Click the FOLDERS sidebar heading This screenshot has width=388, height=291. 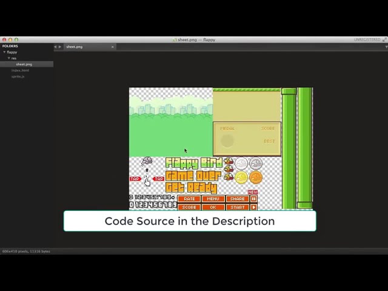point(10,46)
